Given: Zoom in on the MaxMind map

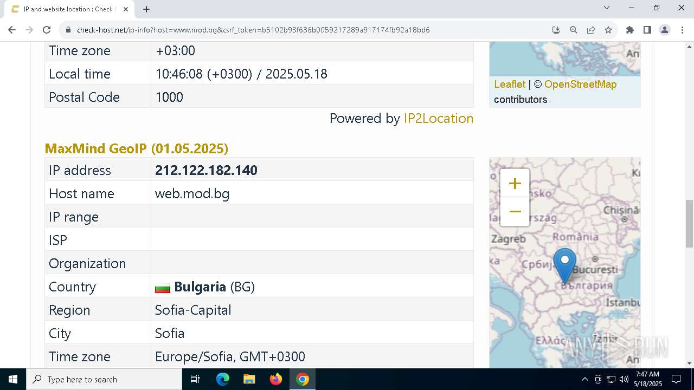Looking at the screenshot, I should click(x=515, y=184).
